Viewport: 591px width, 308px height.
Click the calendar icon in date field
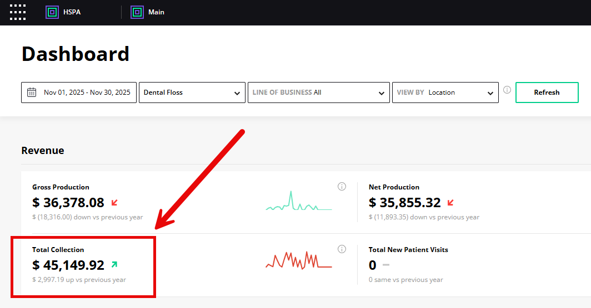point(32,93)
